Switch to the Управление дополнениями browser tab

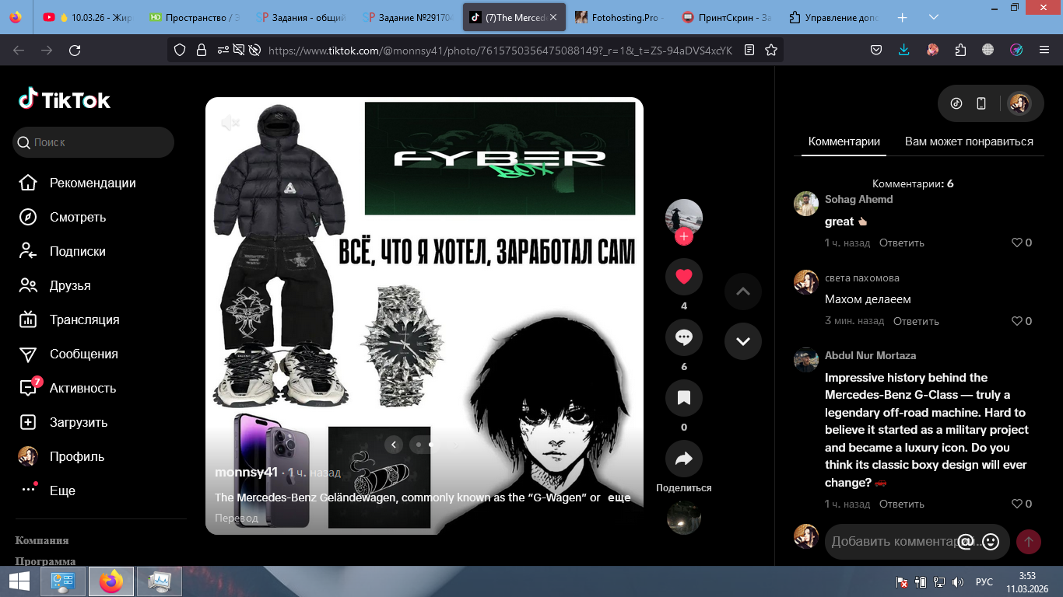click(x=833, y=17)
